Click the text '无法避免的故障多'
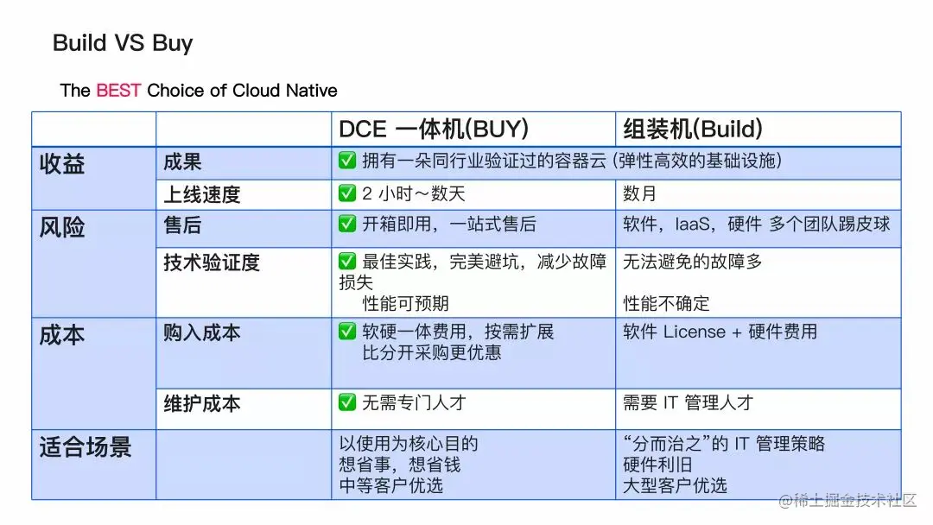933x525 pixels. click(x=693, y=261)
